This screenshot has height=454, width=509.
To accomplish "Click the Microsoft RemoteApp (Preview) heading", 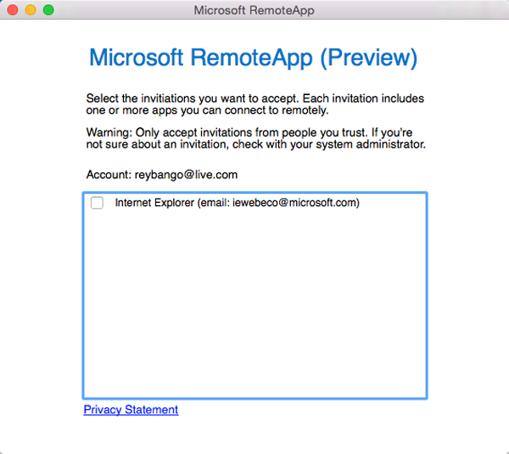I will coord(253,58).
